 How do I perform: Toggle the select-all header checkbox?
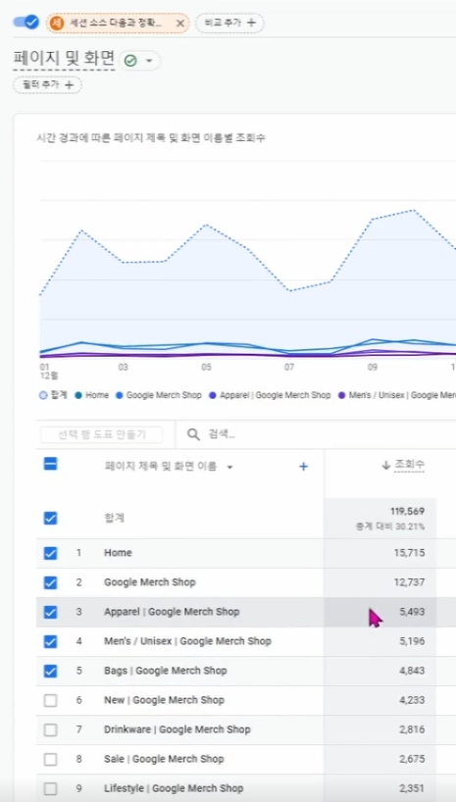coord(50,465)
